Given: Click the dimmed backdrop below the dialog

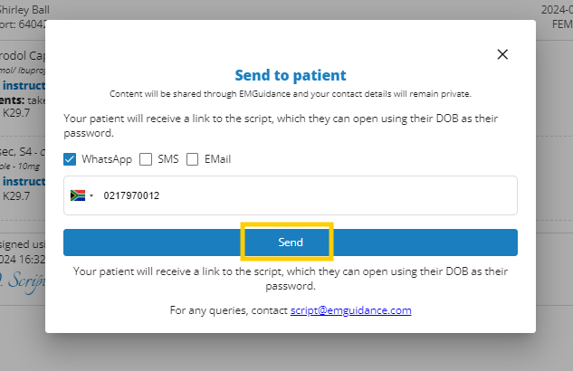Looking at the screenshot, I should click(290, 351).
